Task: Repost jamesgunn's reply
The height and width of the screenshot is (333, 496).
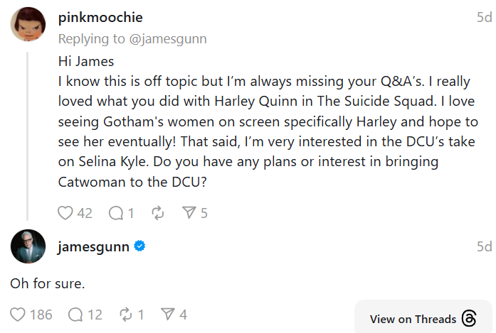Action: coord(126,314)
